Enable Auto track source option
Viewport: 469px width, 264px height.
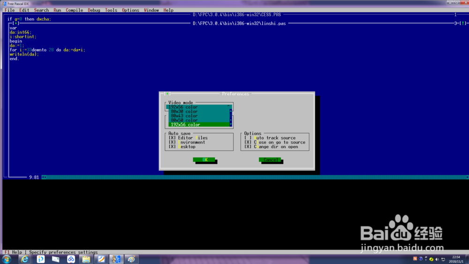[248, 138]
